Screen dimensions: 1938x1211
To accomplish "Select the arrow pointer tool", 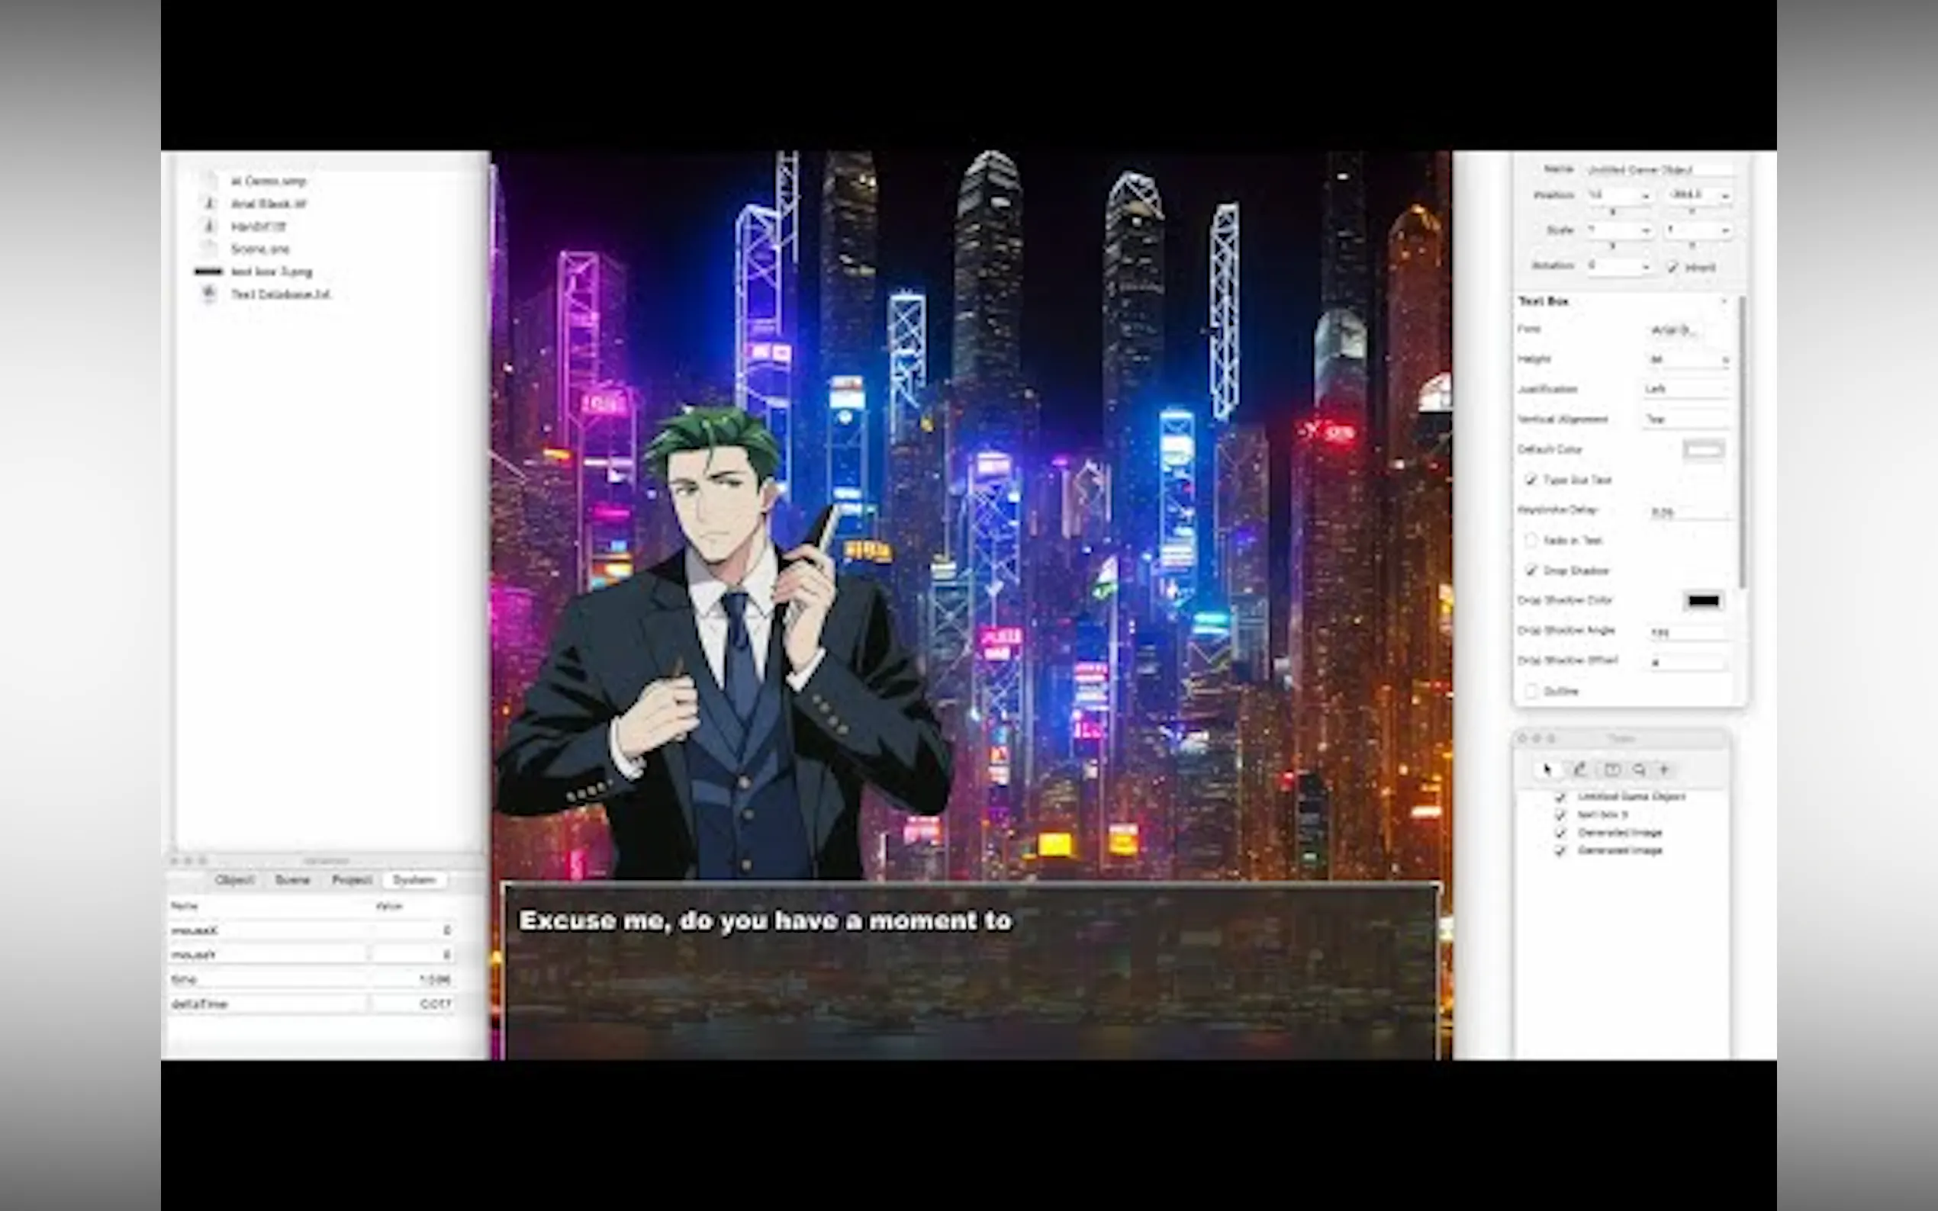I will pyautogui.click(x=1547, y=769).
